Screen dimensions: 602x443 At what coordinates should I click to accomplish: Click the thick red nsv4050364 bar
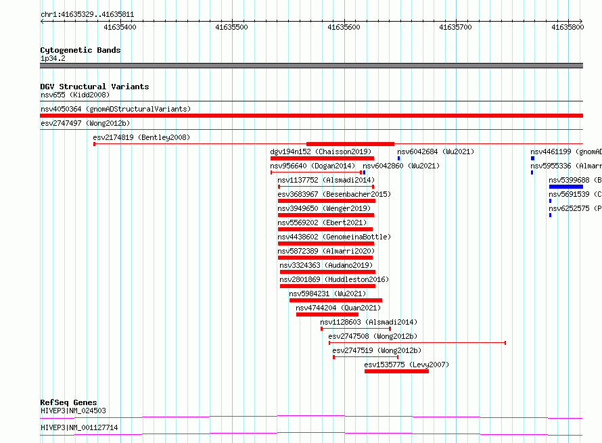[311, 116]
